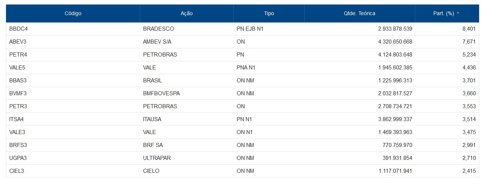The height and width of the screenshot is (178, 484).
Task: Click the VALE5 code cell
Action: coord(17,68)
